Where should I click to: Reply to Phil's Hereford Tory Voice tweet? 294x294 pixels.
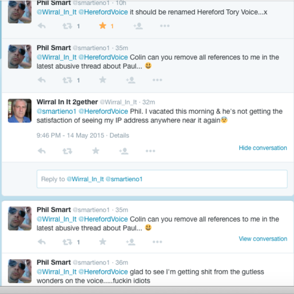42,26
